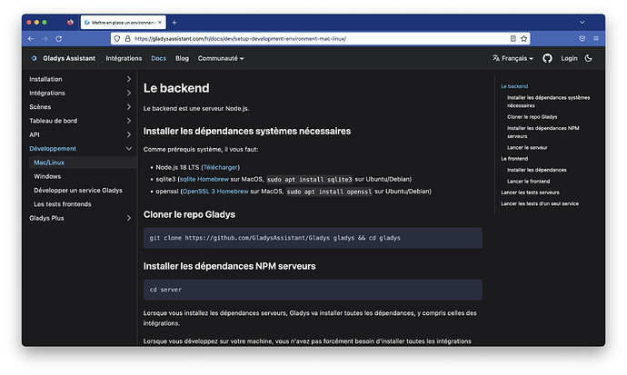Click the browser forward arrow
This screenshot has width=627, height=375.
point(45,39)
